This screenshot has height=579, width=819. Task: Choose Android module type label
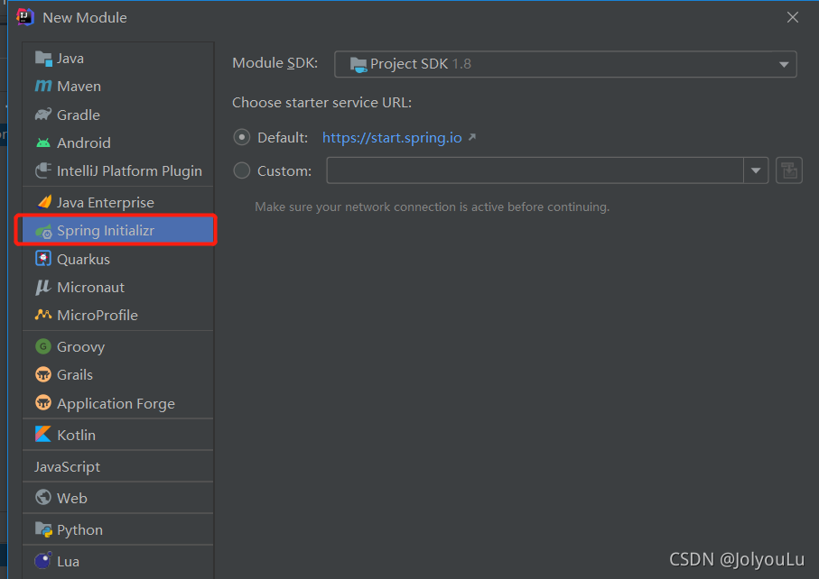coord(84,142)
